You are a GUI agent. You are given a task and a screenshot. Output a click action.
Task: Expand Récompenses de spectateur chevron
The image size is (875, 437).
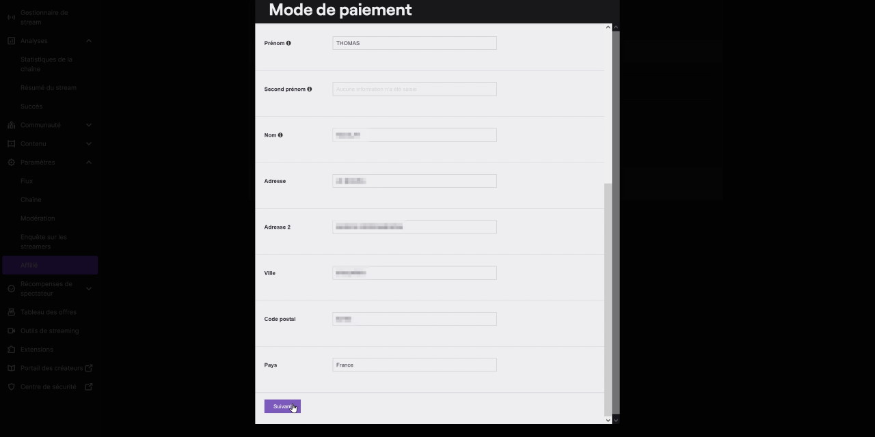89,289
